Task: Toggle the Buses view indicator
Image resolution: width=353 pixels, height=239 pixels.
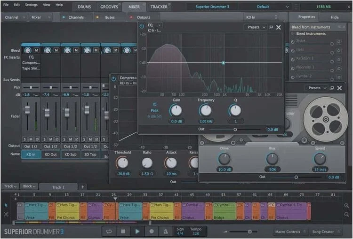Action: pos(97,17)
